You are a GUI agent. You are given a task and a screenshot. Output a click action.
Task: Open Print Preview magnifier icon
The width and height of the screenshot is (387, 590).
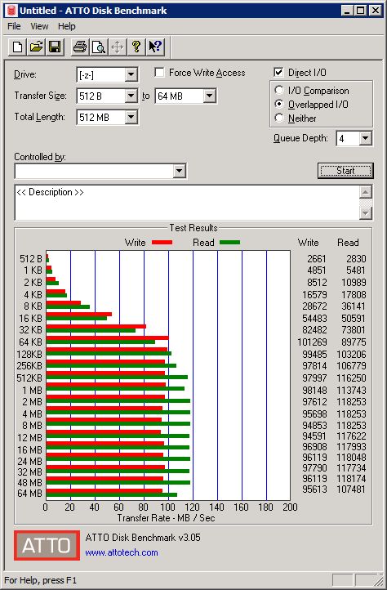[99, 47]
